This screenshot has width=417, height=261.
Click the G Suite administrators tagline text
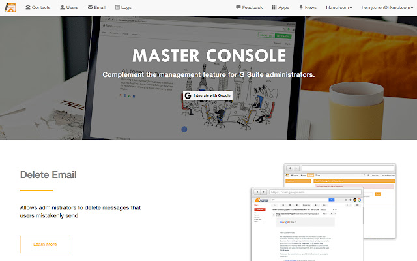(x=208, y=75)
